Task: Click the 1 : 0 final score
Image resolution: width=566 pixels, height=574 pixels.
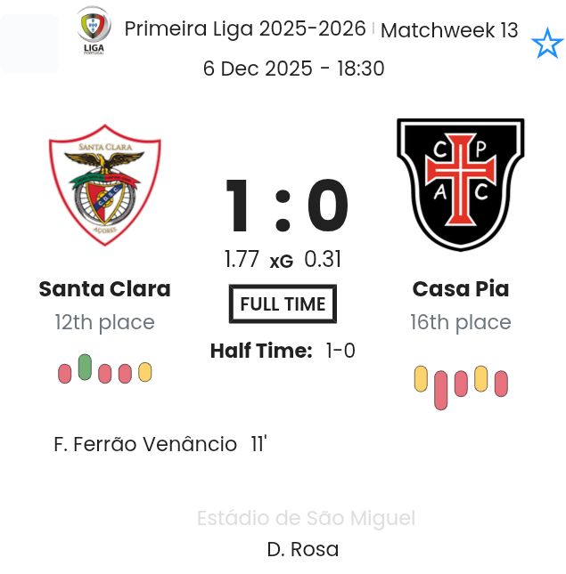Action: click(284, 207)
